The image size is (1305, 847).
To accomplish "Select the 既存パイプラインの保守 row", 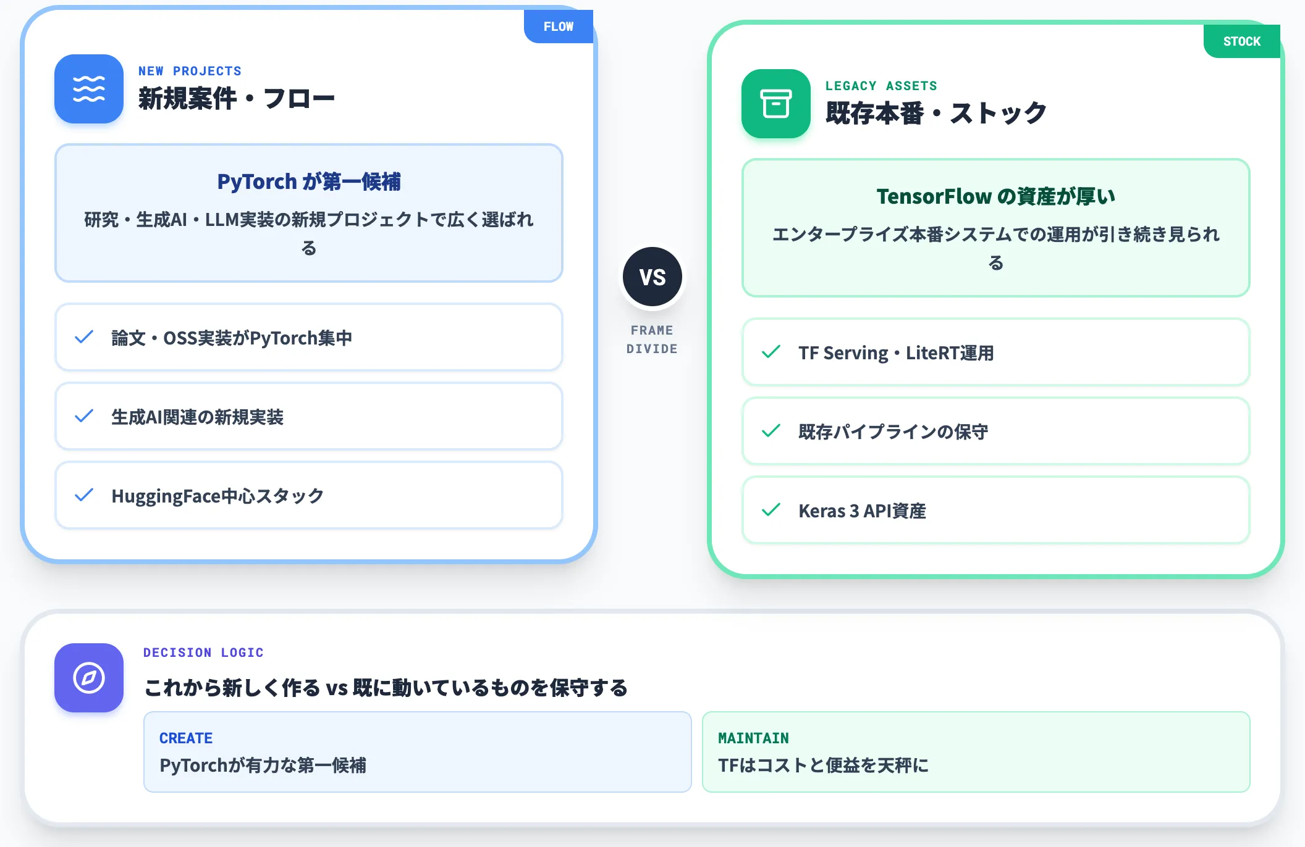I will click(996, 431).
